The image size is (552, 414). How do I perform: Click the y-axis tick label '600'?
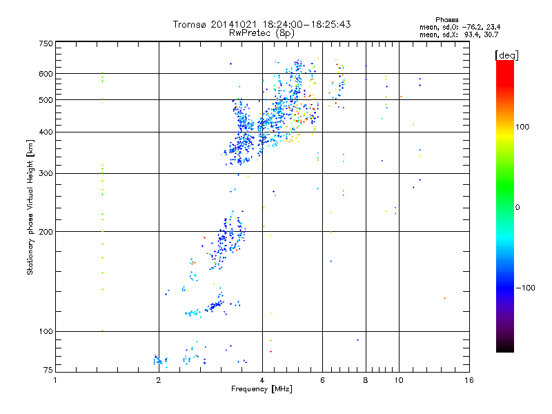(46, 74)
